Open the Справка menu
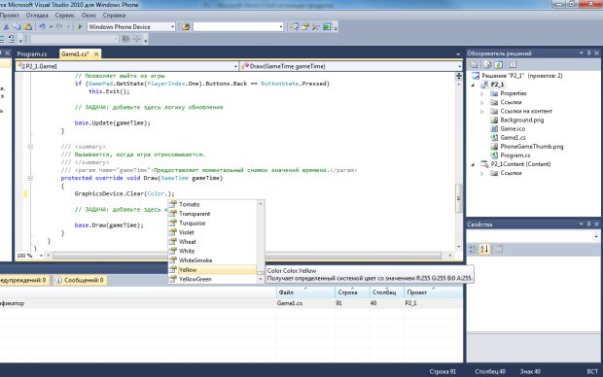603x377 pixels. tap(114, 16)
